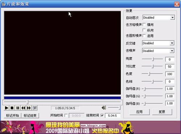The width and height of the screenshot is (181, 134).
Task: Start playback with the play button
Action: (7, 108)
